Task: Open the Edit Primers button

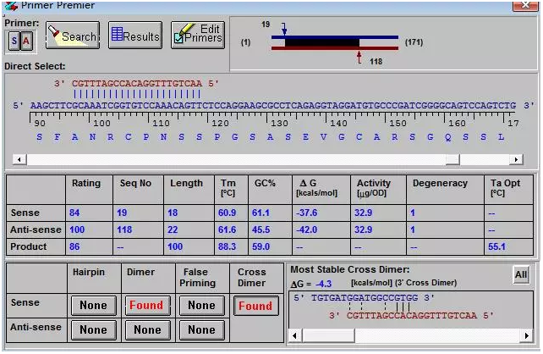Action: [198, 36]
